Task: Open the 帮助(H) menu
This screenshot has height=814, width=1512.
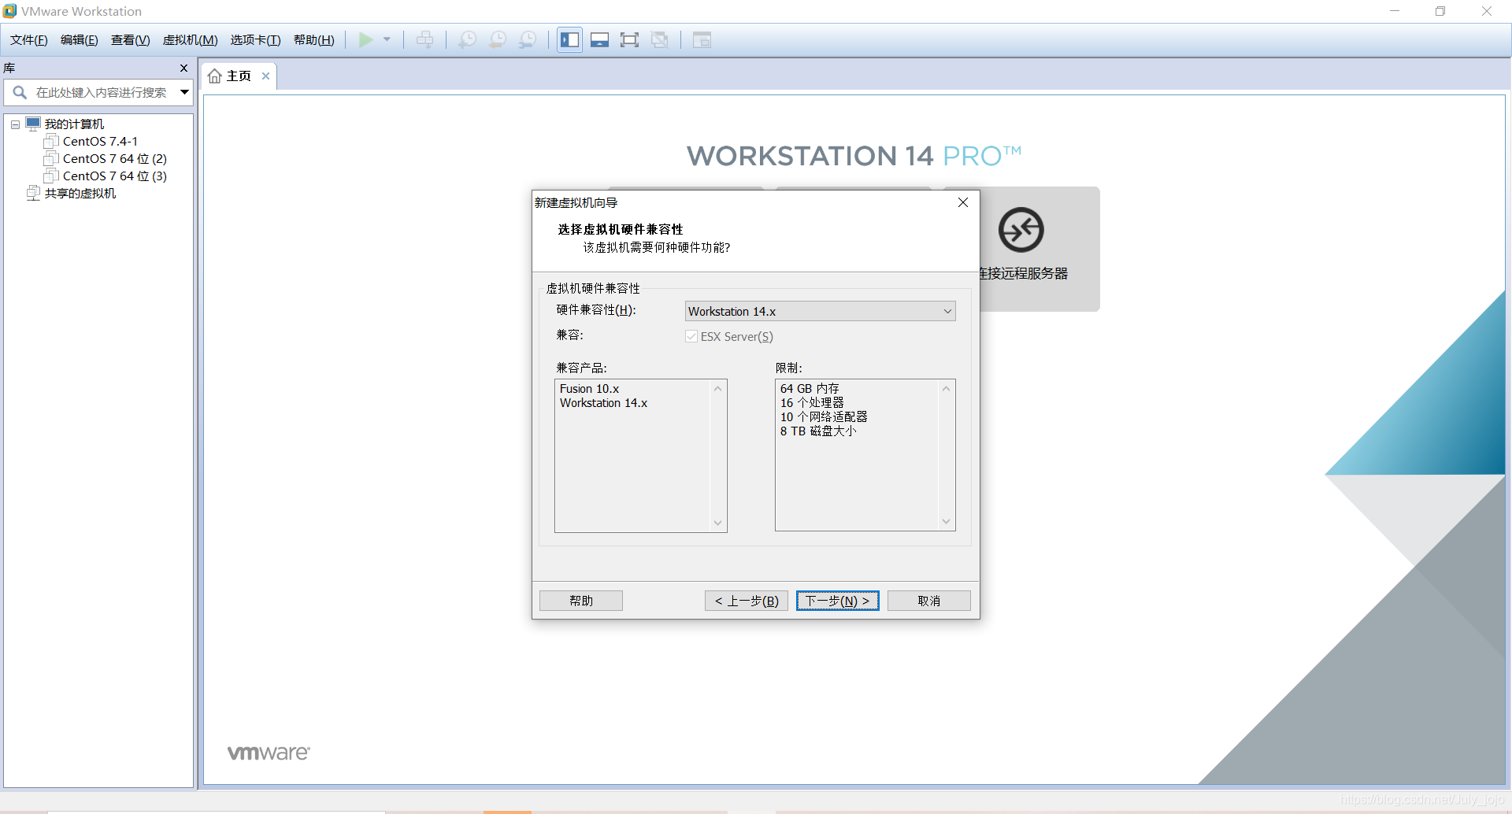Action: pyautogui.click(x=313, y=40)
